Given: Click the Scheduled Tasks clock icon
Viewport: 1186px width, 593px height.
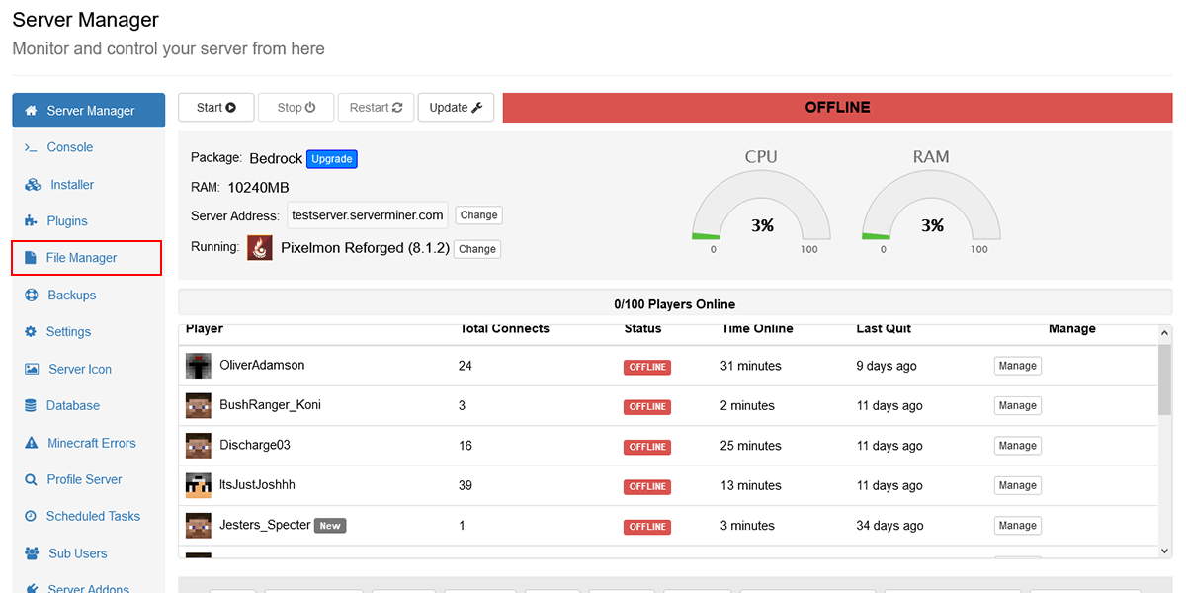Looking at the screenshot, I should tap(30, 516).
